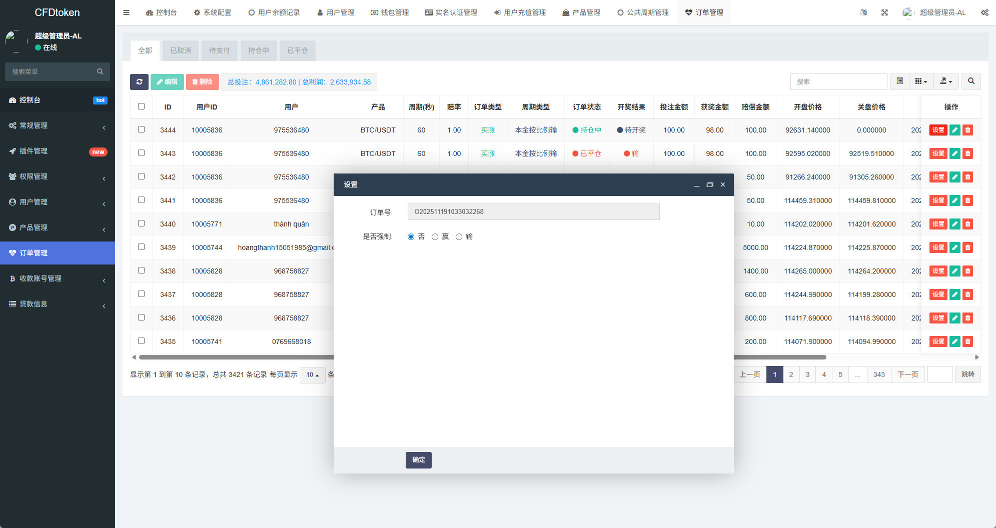Viewport: 996px width, 528px height.
Task: Jump to page 343 in pagination
Action: point(879,374)
